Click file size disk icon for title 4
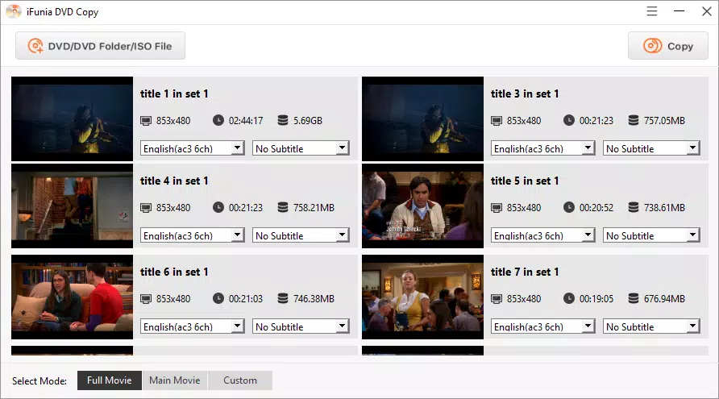The height and width of the screenshot is (399, 719). pos(283,207)
